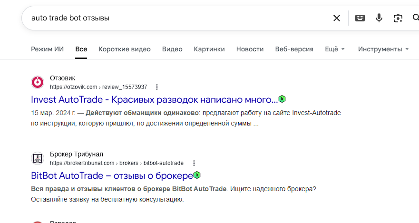The width and height of the screenshot is (419, 223).
Task: Click the Отзовик site favicon
Action: pos(38,82)
